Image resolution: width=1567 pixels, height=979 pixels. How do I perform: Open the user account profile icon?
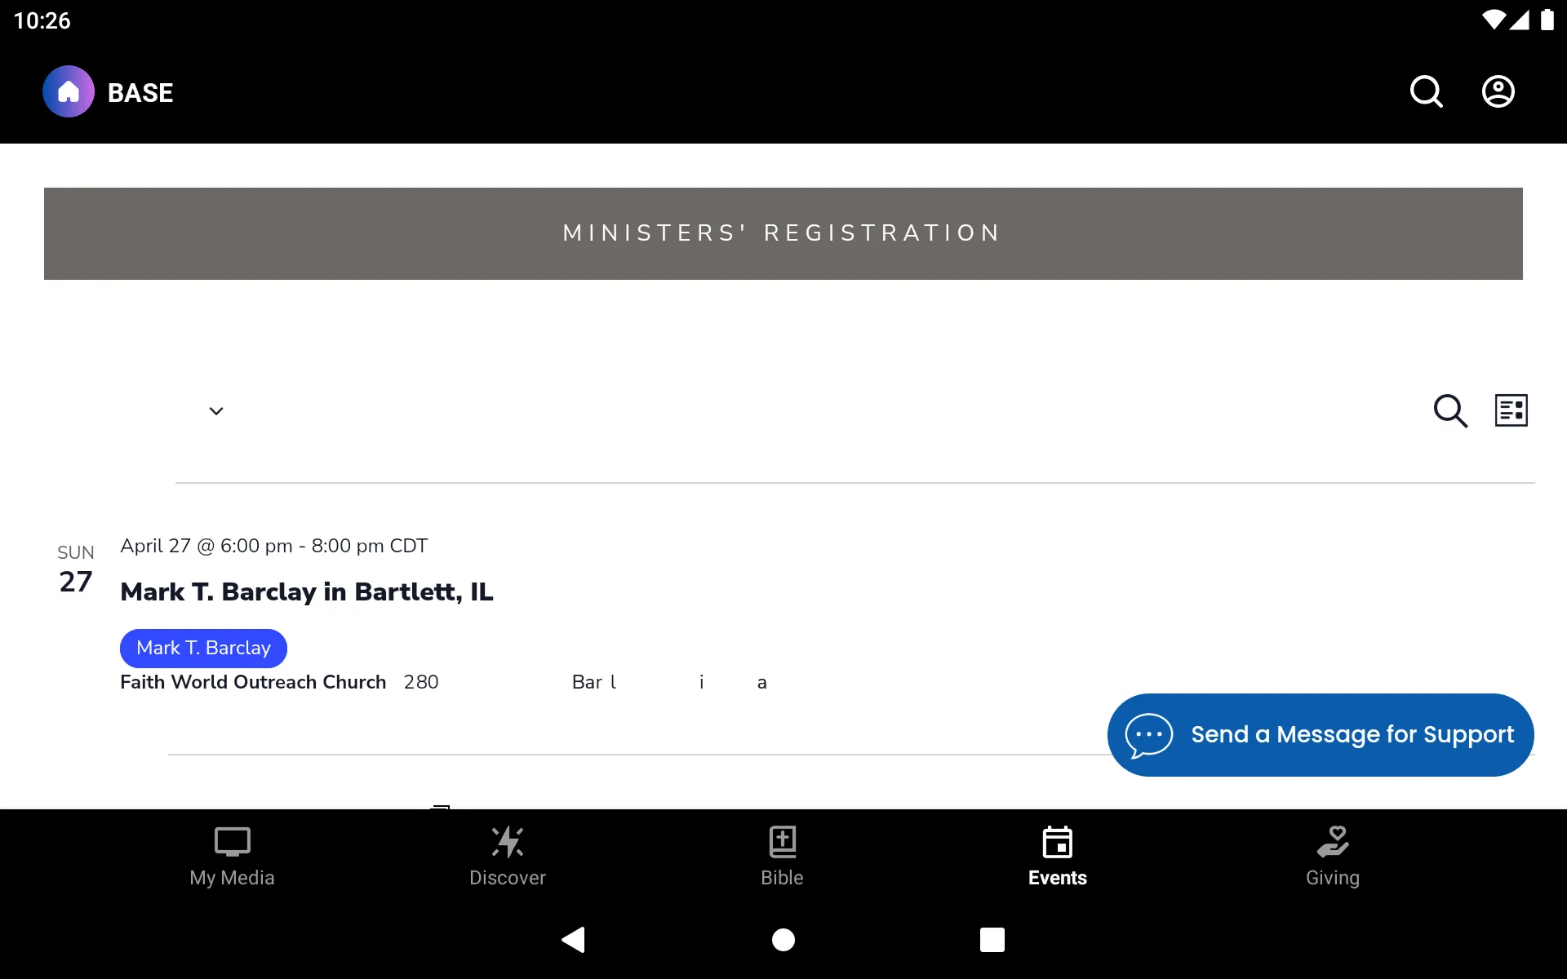click(x=1498, y=92)
